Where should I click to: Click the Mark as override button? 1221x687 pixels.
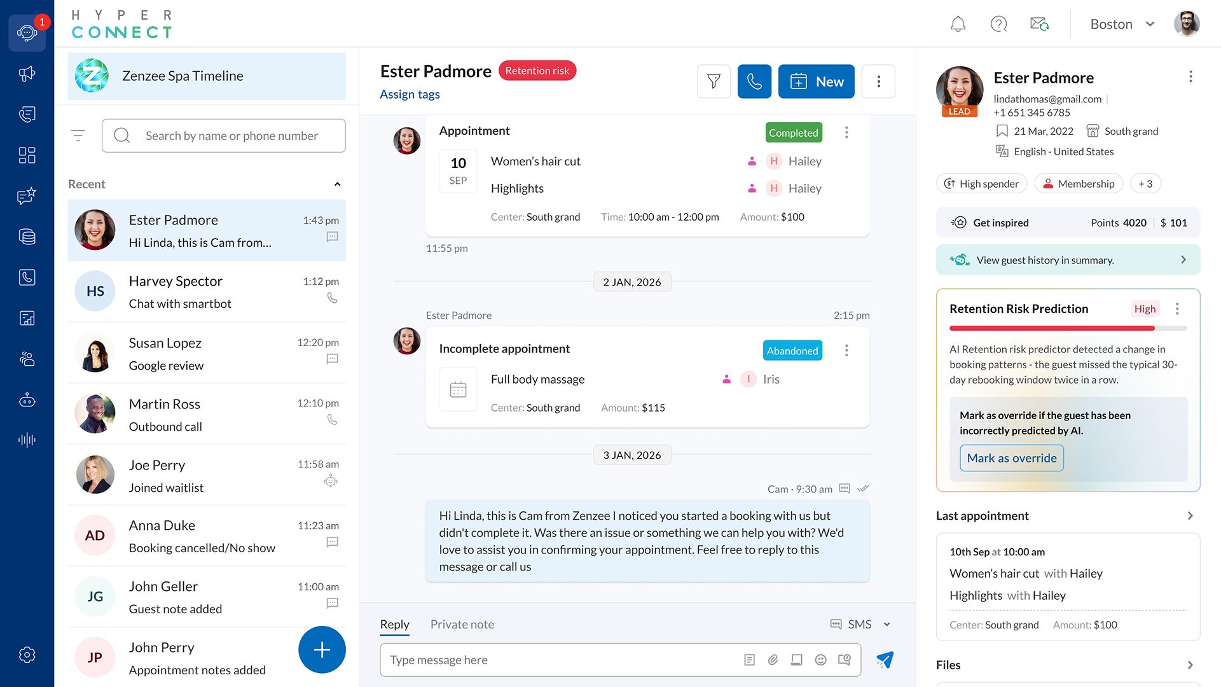[x=1011, y=458]
